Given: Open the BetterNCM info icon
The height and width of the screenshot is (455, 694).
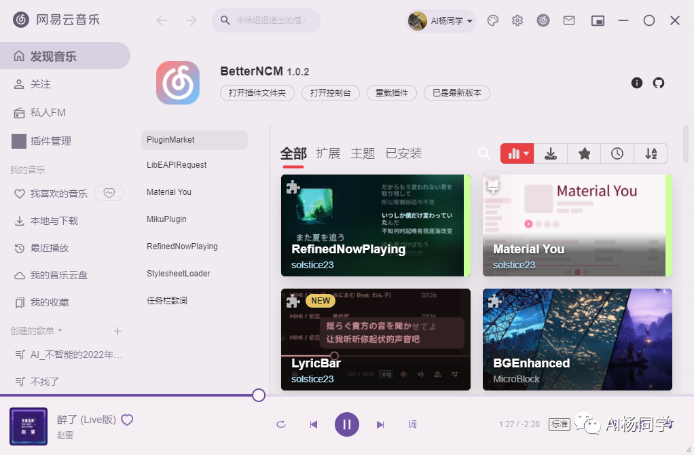Looking at the screenshot, I should (636, 83).
